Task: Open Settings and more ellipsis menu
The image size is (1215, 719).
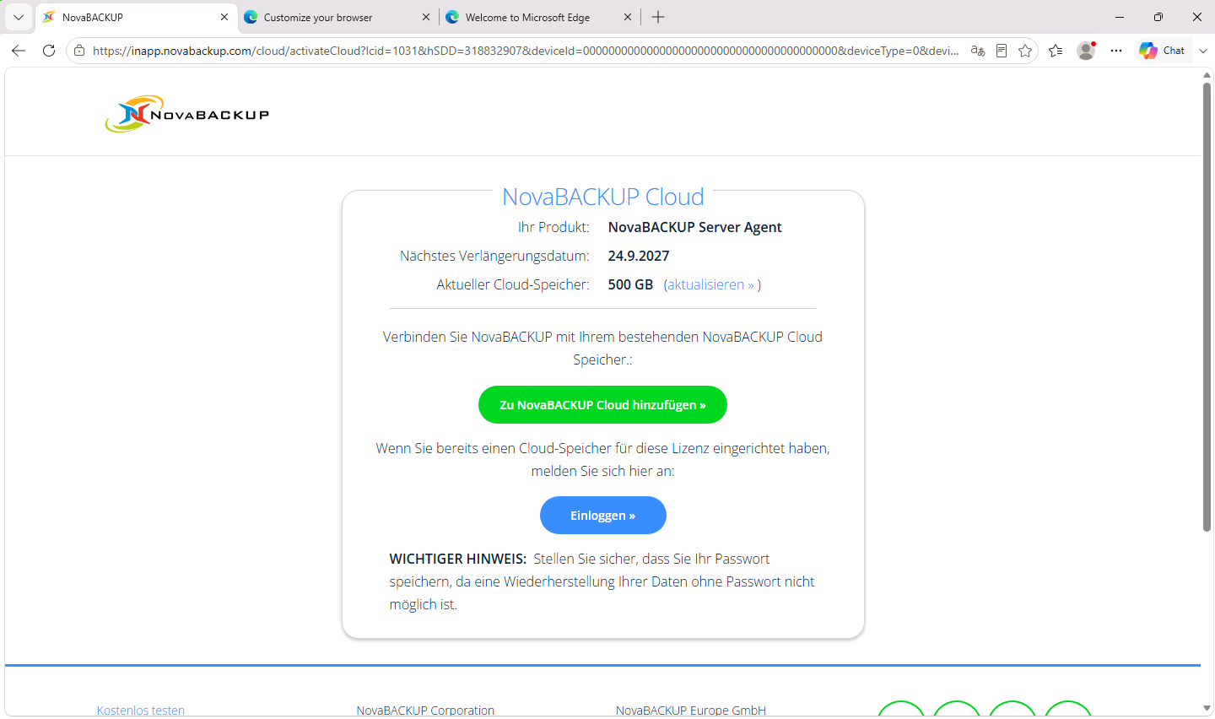Action: tap(1116, 51)
